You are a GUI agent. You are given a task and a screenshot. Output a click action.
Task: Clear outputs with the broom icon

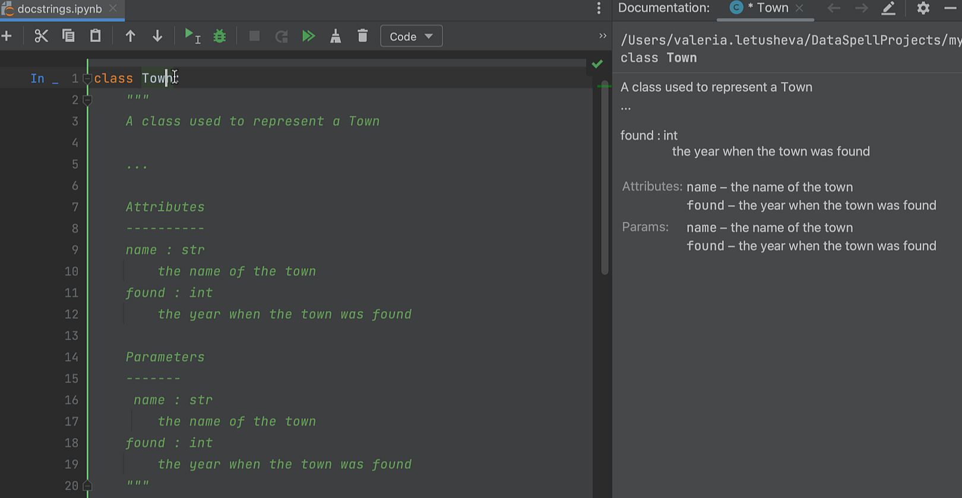pyautogui.click(x=336, y=36)
